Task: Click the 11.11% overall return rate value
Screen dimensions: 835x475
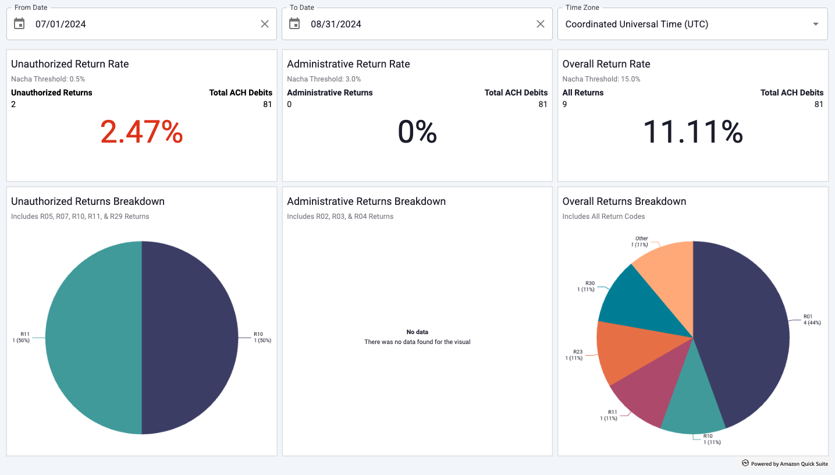Action: [x=692, y=132]
